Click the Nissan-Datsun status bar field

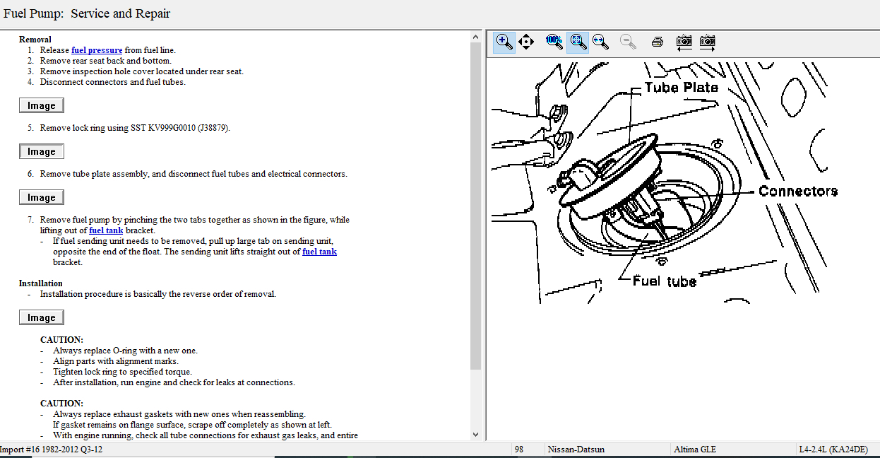576,450
